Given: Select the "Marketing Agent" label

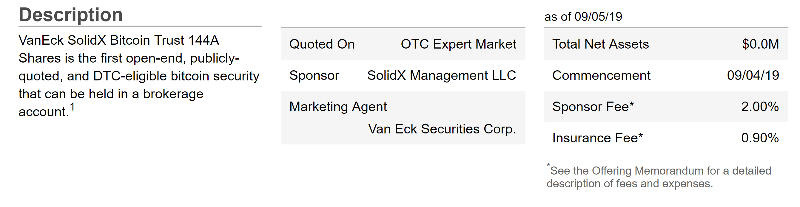Looking at the screenshot, I should (x=338, y=107).
